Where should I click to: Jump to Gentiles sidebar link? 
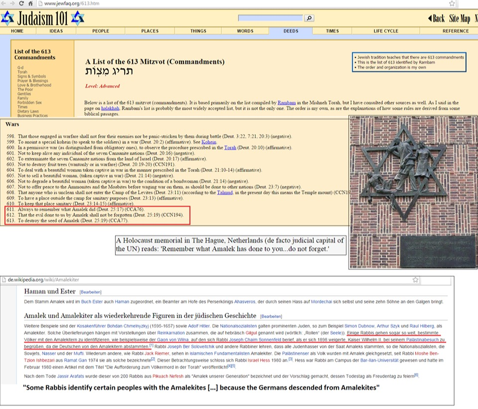pos(24,94)
